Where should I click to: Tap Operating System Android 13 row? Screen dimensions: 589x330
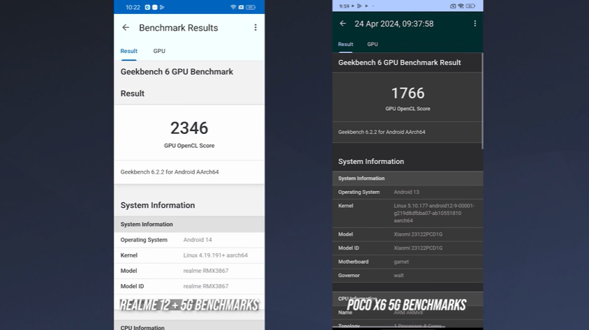tap(407, 192)
